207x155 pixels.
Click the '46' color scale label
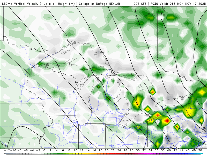click(188, 150)
